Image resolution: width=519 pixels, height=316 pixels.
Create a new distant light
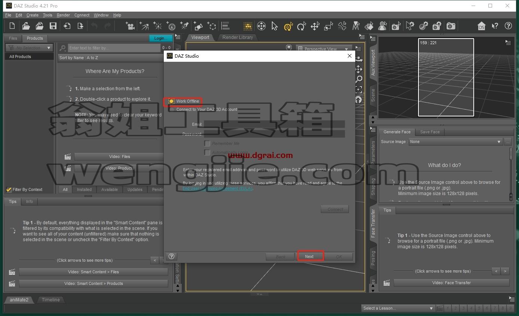coord(144,26)
